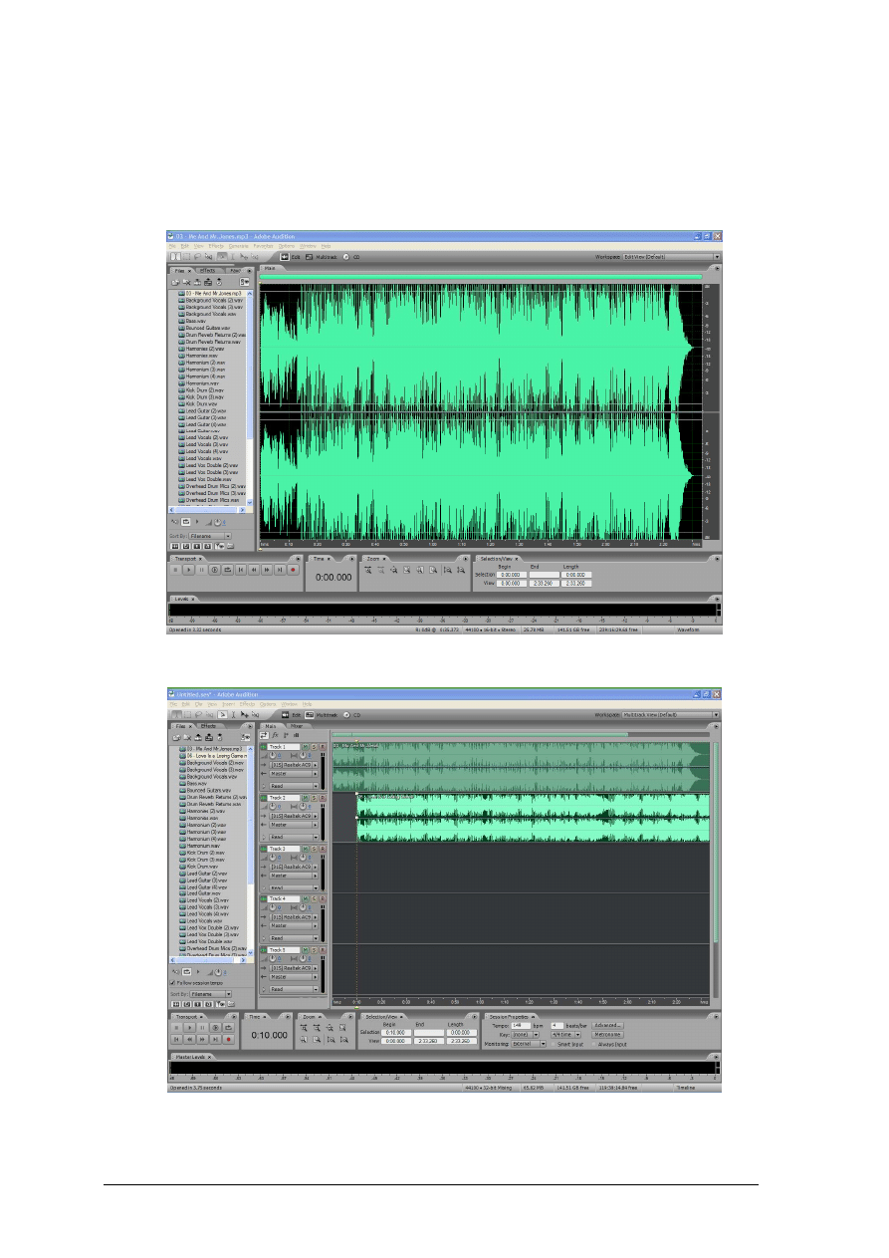Select 04 - Love Is a Losing Game file

[x=216, y=756]
